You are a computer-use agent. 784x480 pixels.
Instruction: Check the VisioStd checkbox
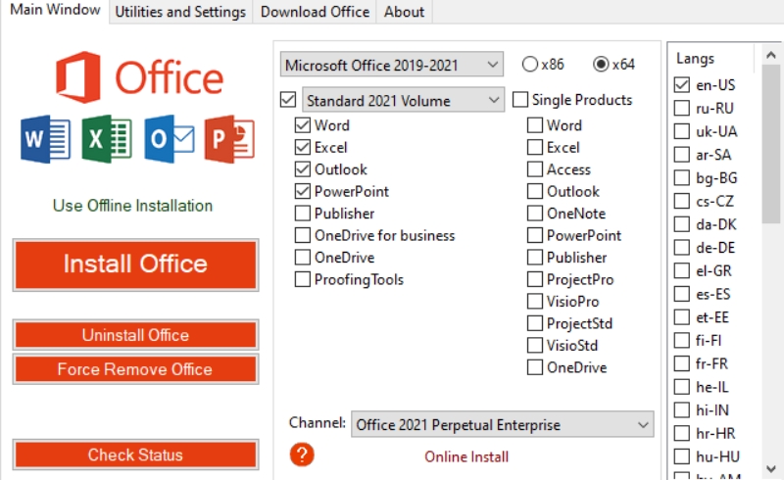[535, 345]
